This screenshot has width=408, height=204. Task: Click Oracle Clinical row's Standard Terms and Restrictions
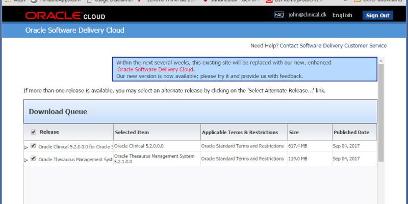(242, 146)
